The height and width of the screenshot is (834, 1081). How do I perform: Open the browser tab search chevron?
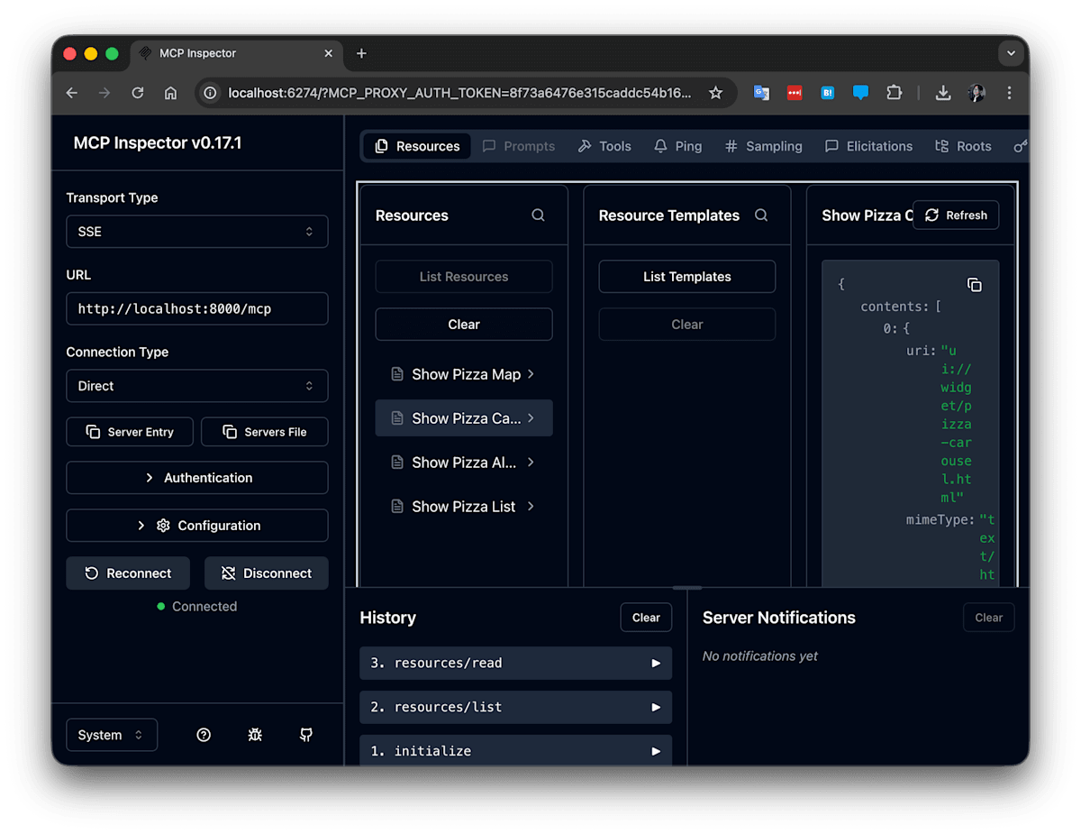coord(1011,53)
